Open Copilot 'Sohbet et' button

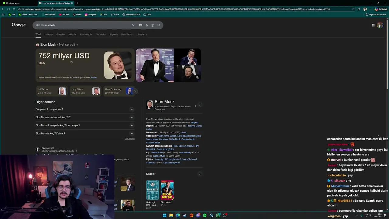point(380,9)
